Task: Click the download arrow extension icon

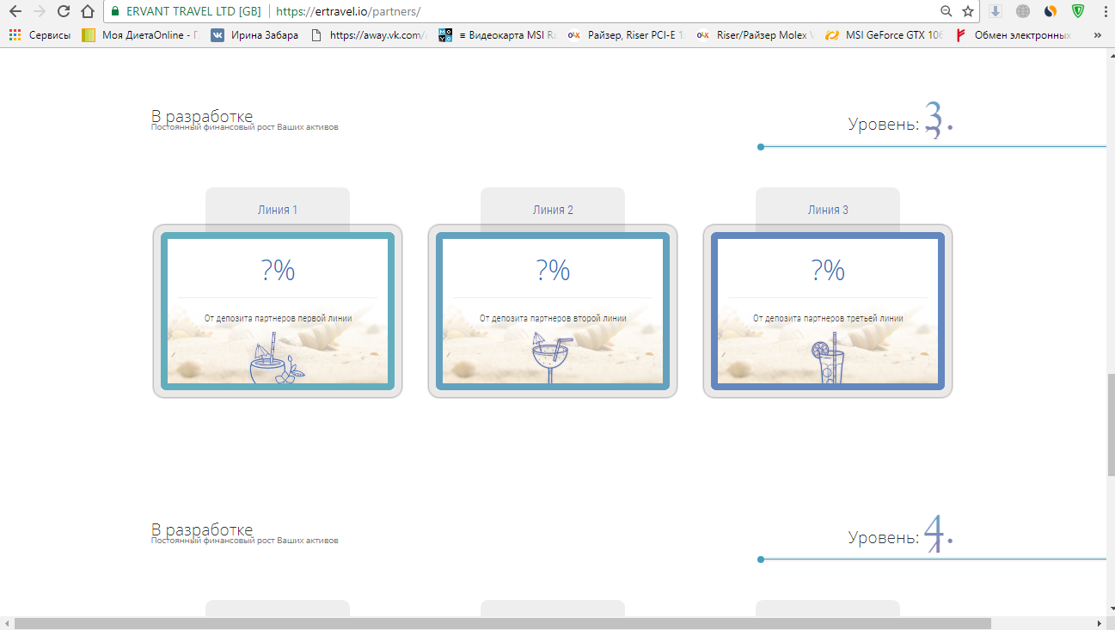Action: coord(996,11)
